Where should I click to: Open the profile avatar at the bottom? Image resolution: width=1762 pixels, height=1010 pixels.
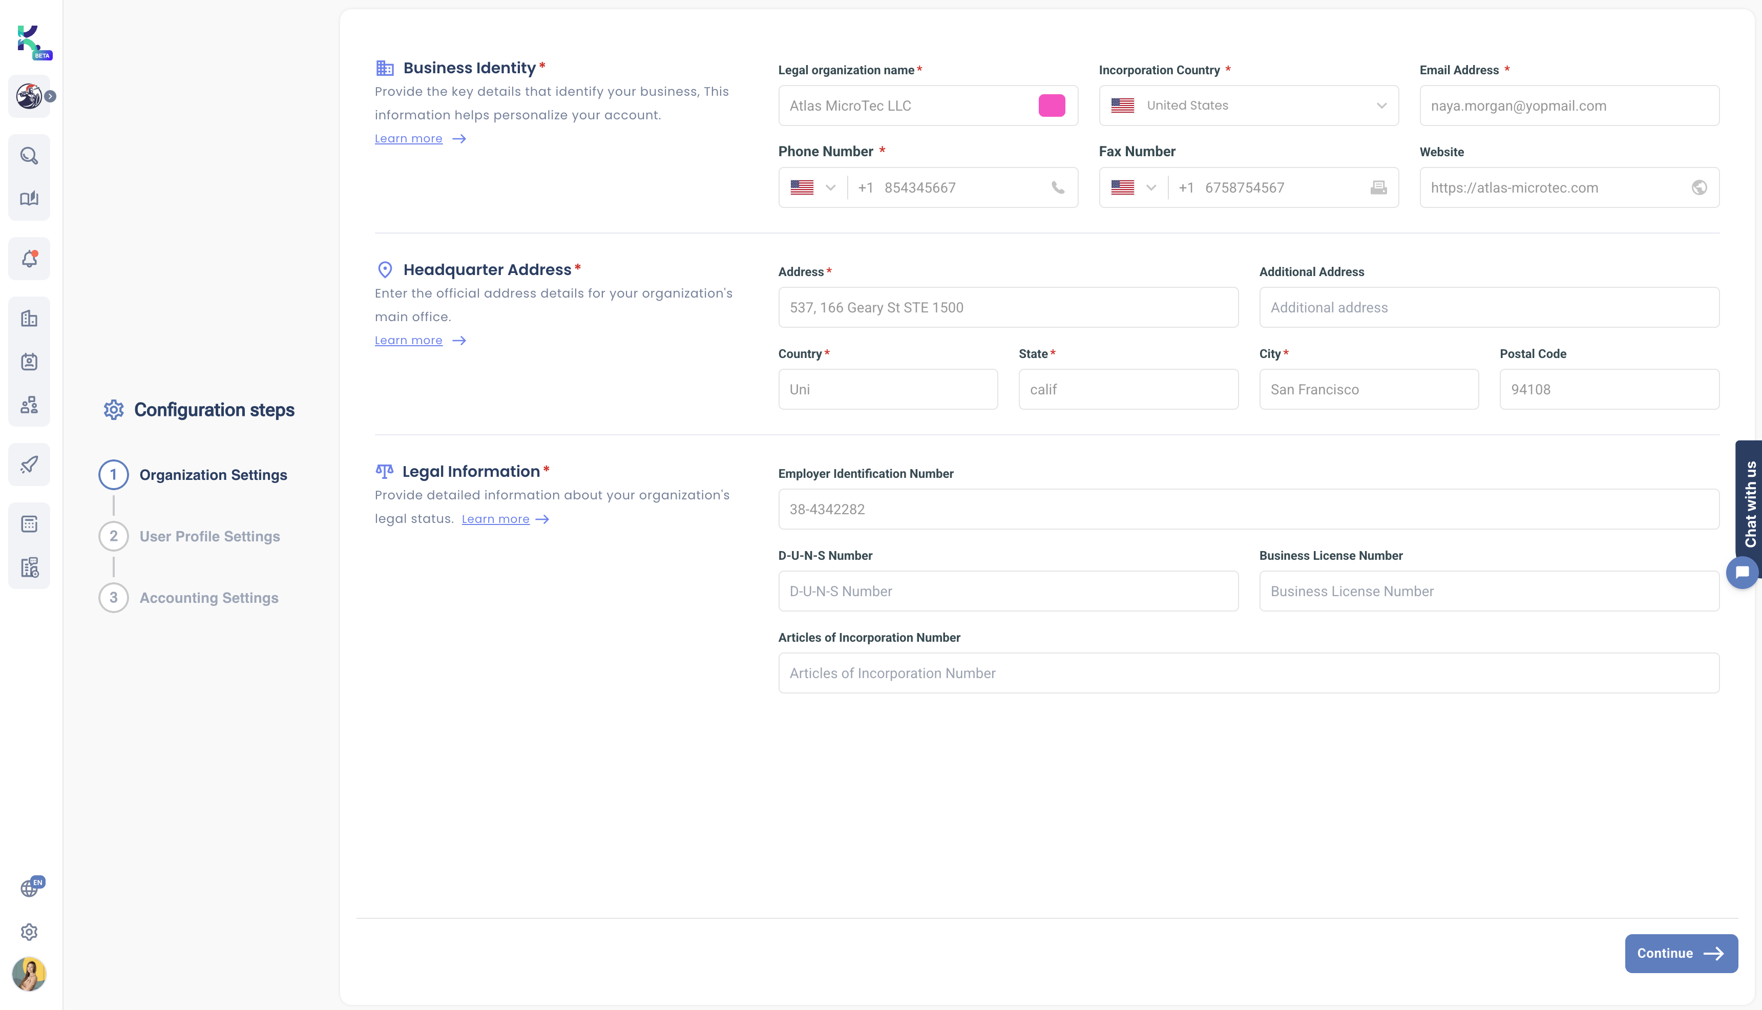pyautogui.click(x=29, y=974)
